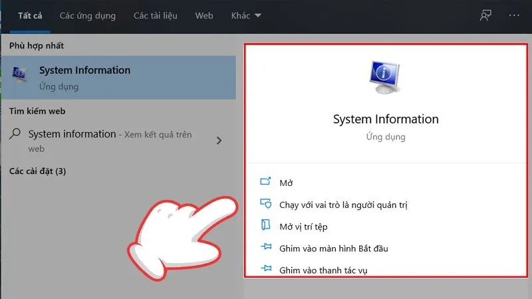532x299 pixels.
Task: Select the Tất cả tab
Action: click(30, 16)
